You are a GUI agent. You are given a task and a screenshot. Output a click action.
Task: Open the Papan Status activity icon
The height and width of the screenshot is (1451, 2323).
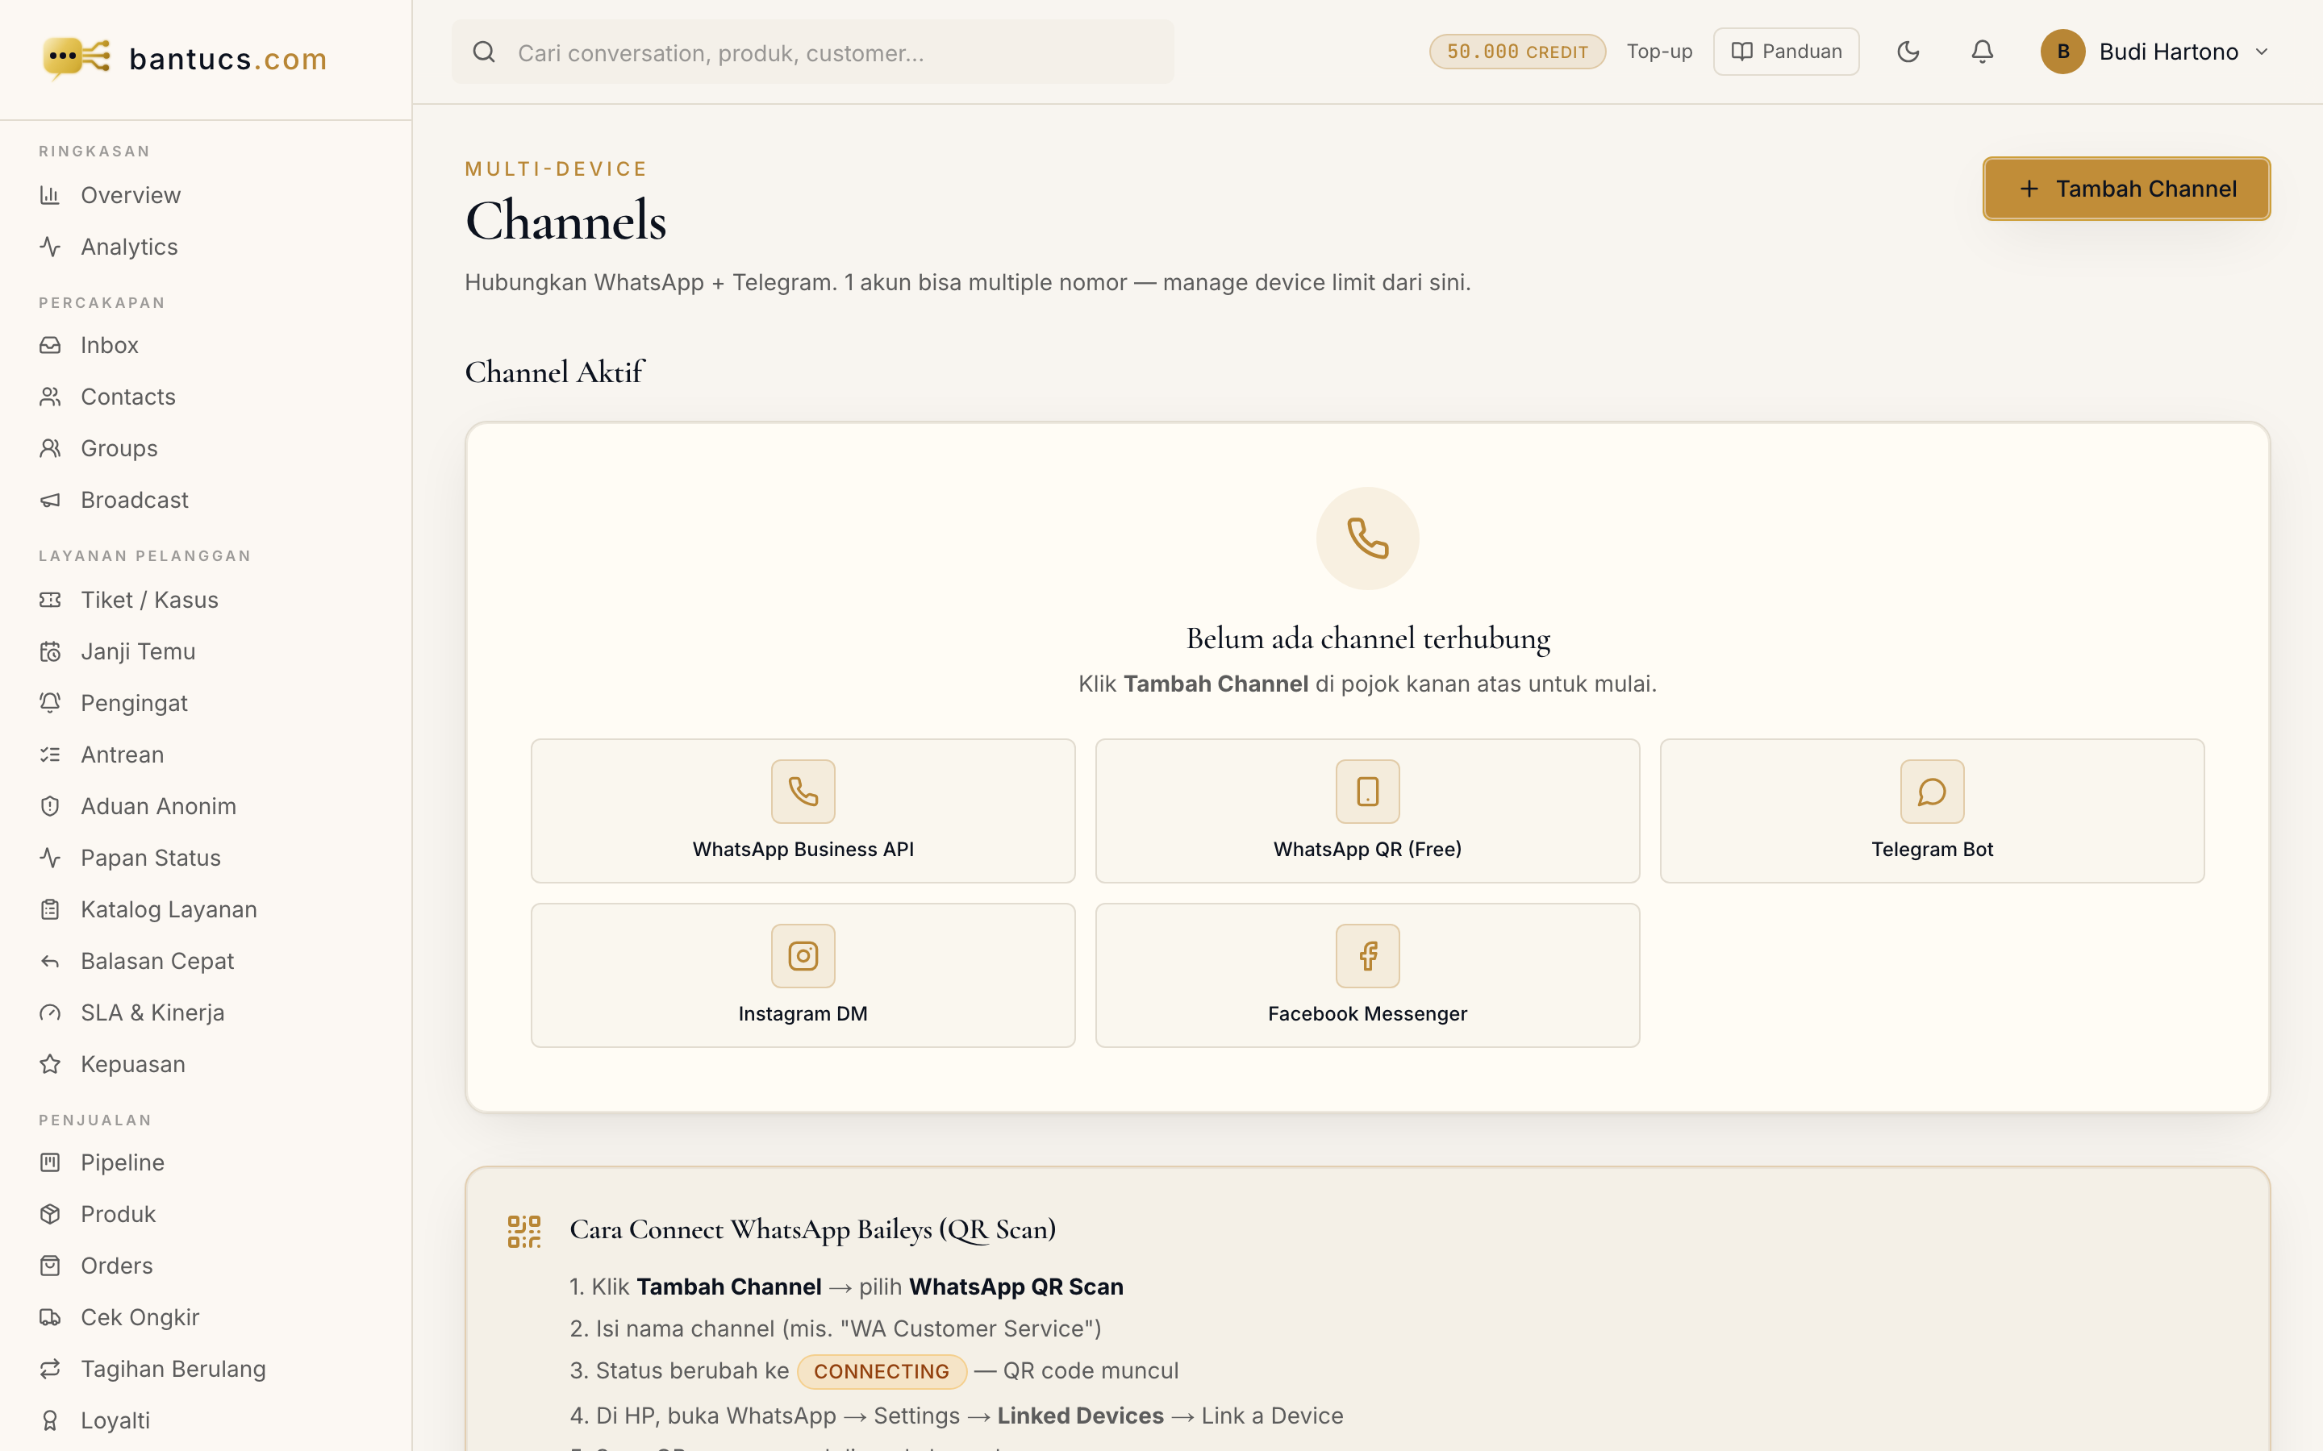50,858
